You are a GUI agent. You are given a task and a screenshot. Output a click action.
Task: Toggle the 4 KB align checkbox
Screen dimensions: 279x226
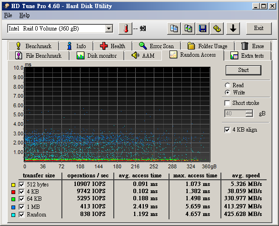point(227,130)
